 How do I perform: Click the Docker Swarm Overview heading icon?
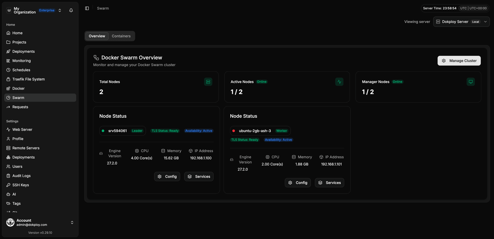pyautogui.click(x=96, y=58)
